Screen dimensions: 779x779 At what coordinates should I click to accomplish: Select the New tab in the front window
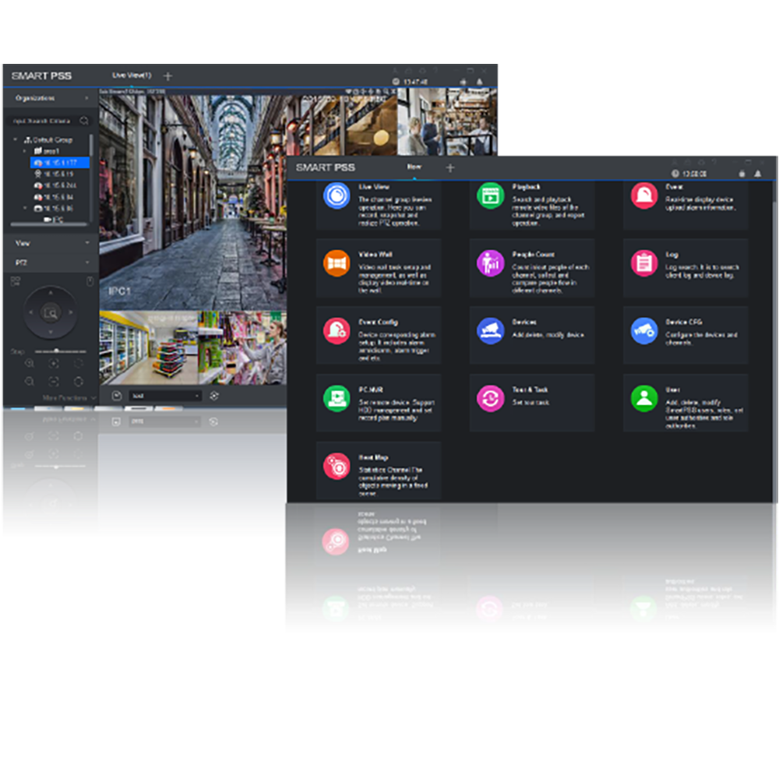[x=414, y=167]
